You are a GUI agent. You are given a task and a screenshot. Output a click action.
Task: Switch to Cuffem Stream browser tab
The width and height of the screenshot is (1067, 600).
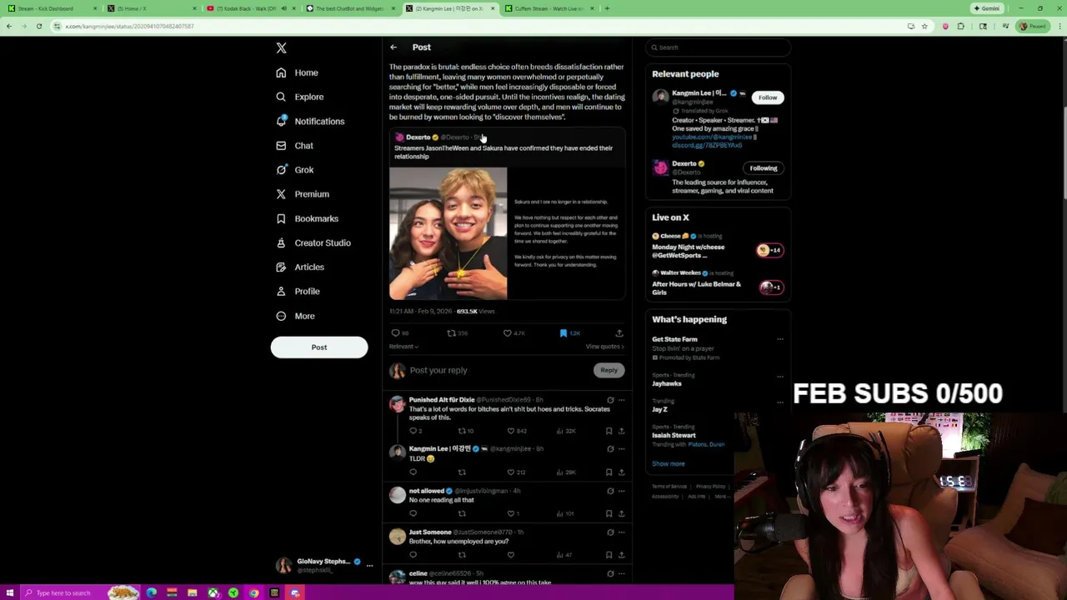(549, 8)
